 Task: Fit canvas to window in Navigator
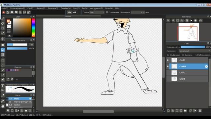[178, 20]
